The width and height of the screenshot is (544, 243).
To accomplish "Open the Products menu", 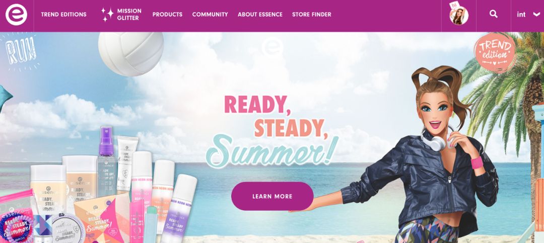I will [167, 15].
